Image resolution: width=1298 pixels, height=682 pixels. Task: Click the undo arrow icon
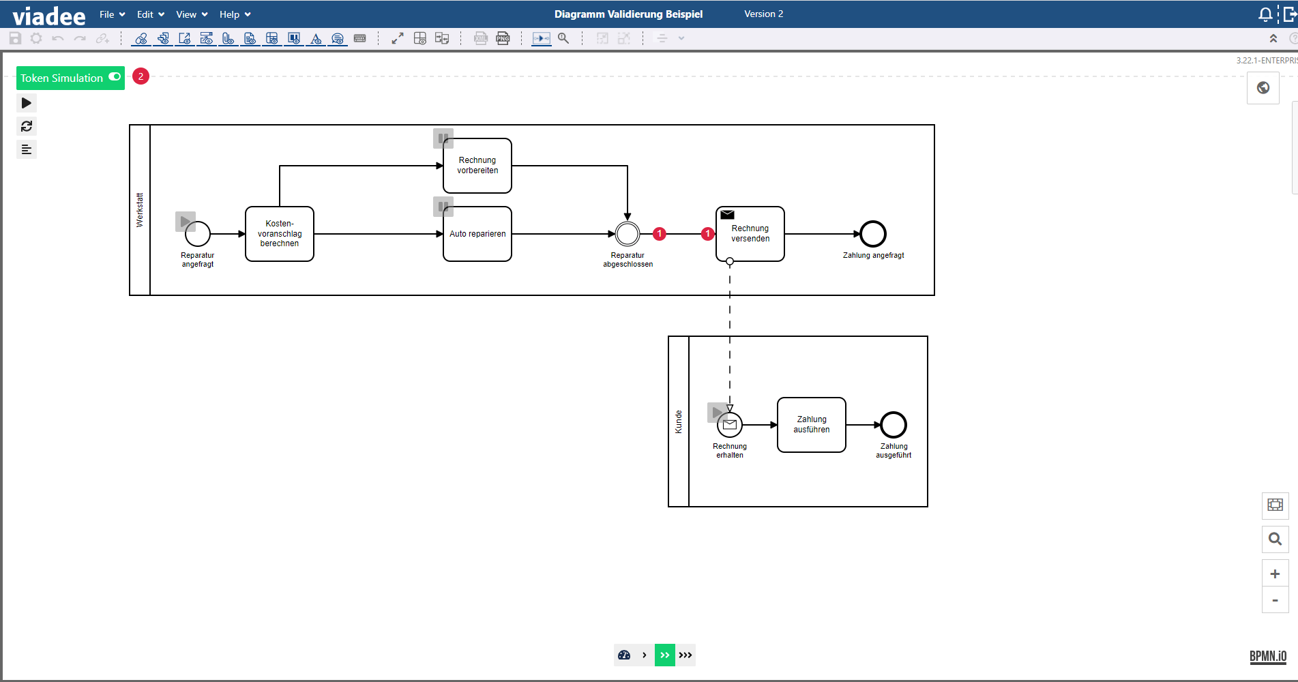tap(58, 39)
